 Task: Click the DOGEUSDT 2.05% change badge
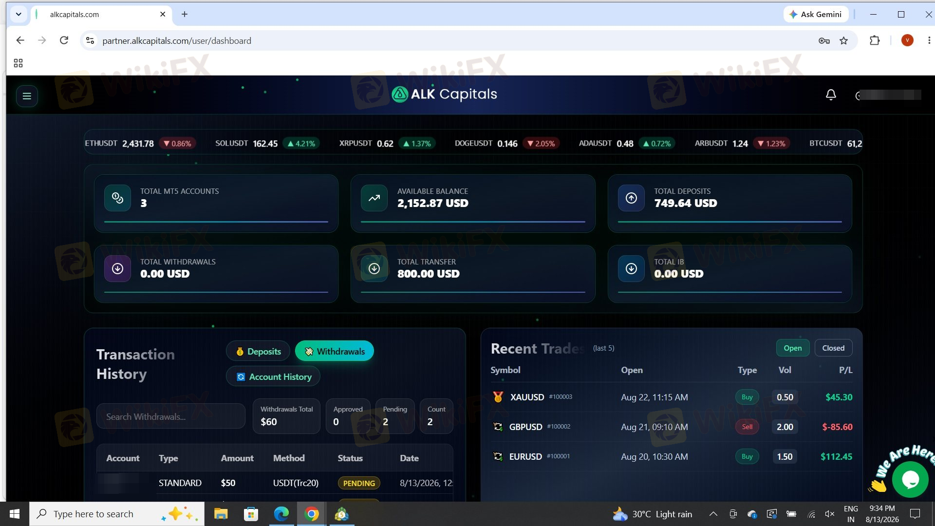pos(541,143)
